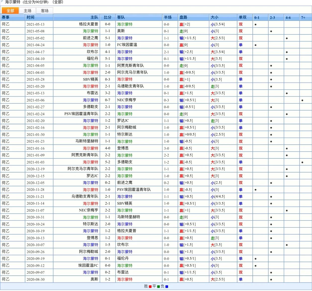Click NEC奈梅亨 in the 2021-03-06 match
Screen dimensions: 312x291
click(x=127, y=100)
